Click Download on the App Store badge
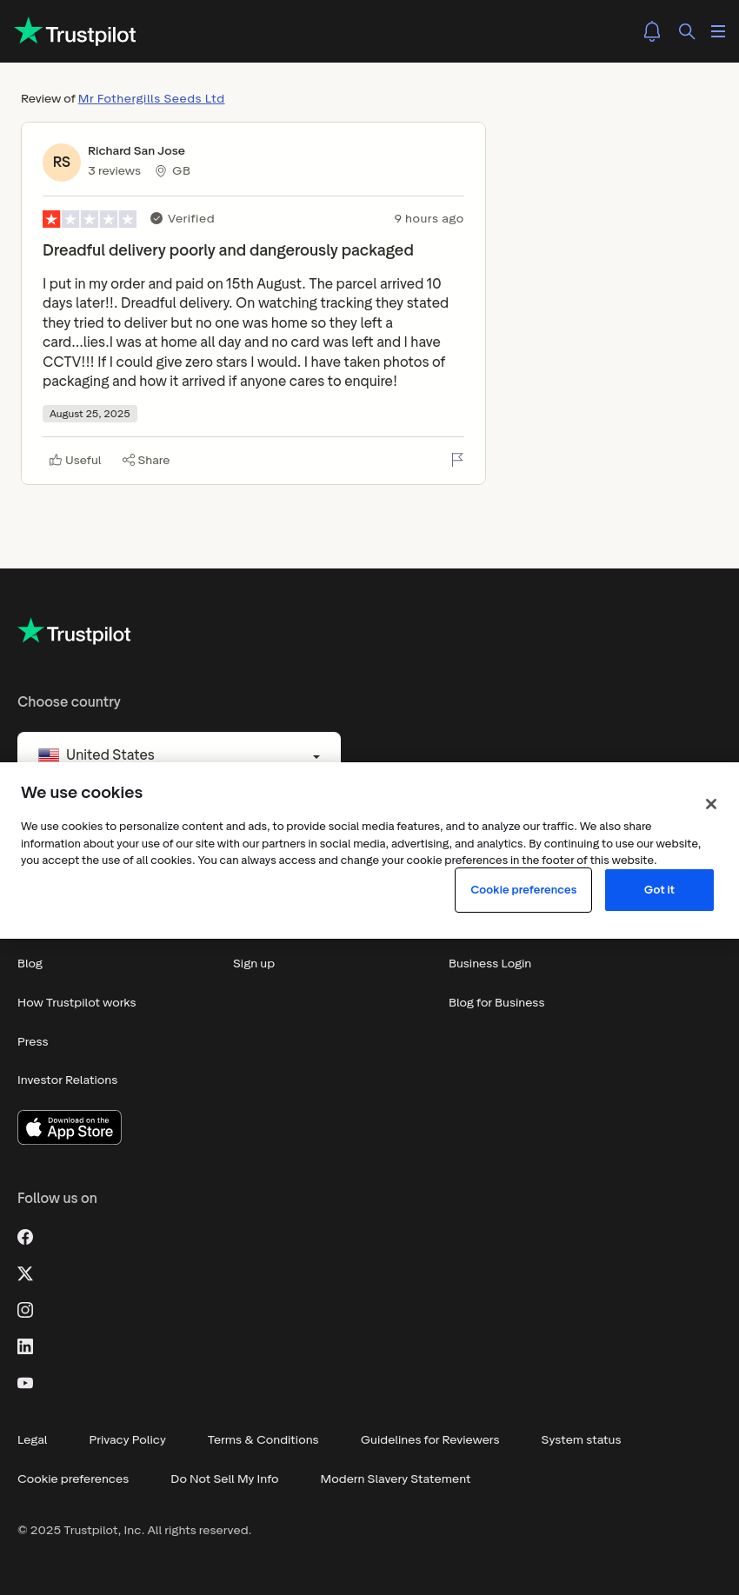 coord(70,1127)
